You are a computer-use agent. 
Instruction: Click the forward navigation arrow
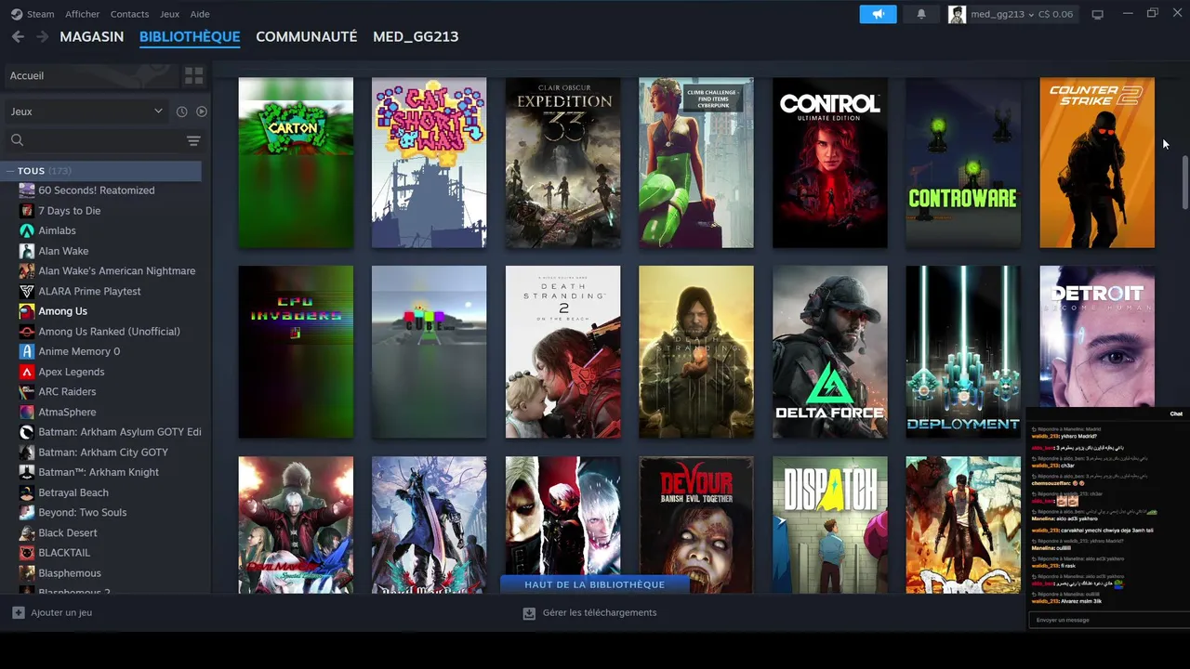(x=42, y=36)
